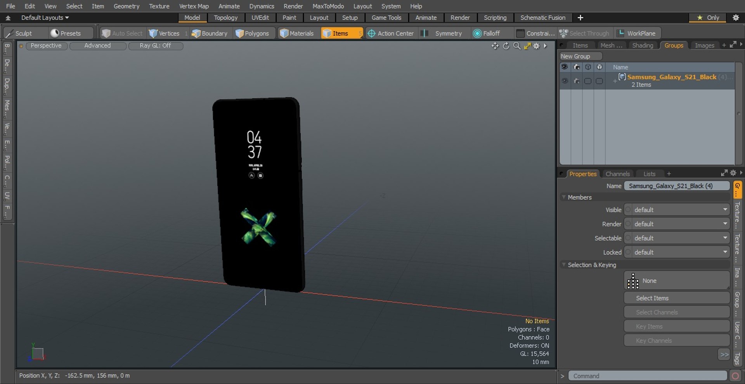Open the Locked dropdown

point(677,252)
